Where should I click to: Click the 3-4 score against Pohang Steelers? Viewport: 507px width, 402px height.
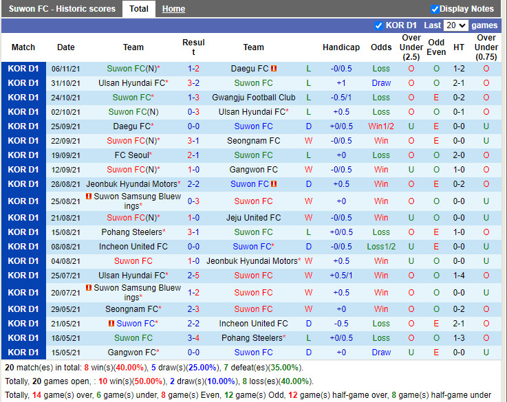pyautogui.click(x=193, y=338)
